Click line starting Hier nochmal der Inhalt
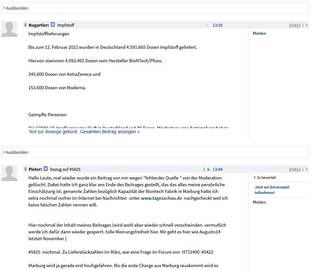The width and height of the screenshot is (312, 270). [127, 225]
